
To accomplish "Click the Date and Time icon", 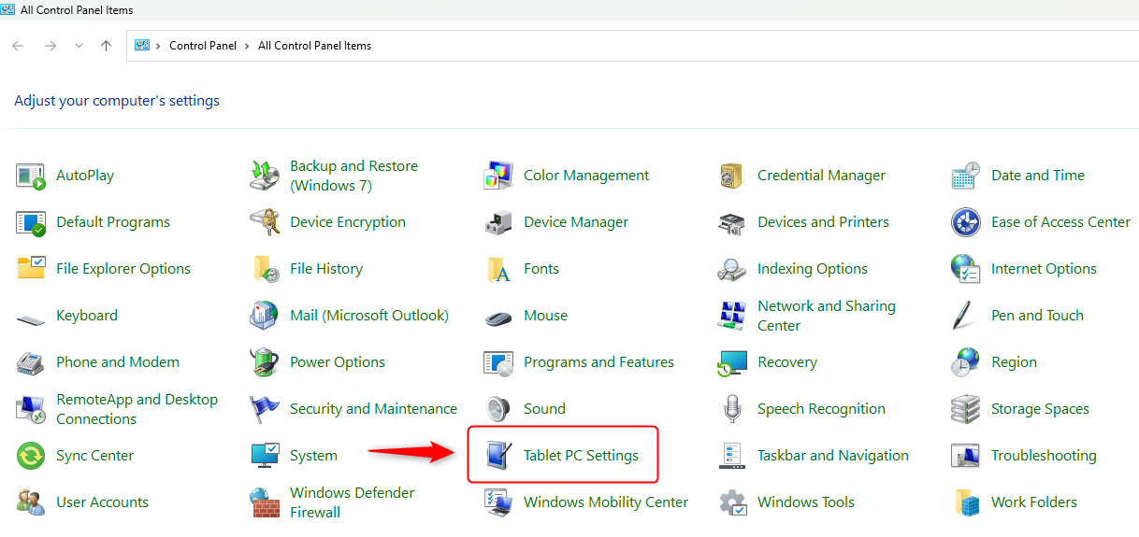I will [966, 176].
